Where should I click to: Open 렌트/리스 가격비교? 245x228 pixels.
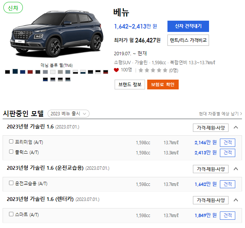click(x=188, y=40)
